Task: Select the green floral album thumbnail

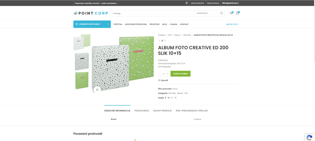Action: click(x=82, y=80)
